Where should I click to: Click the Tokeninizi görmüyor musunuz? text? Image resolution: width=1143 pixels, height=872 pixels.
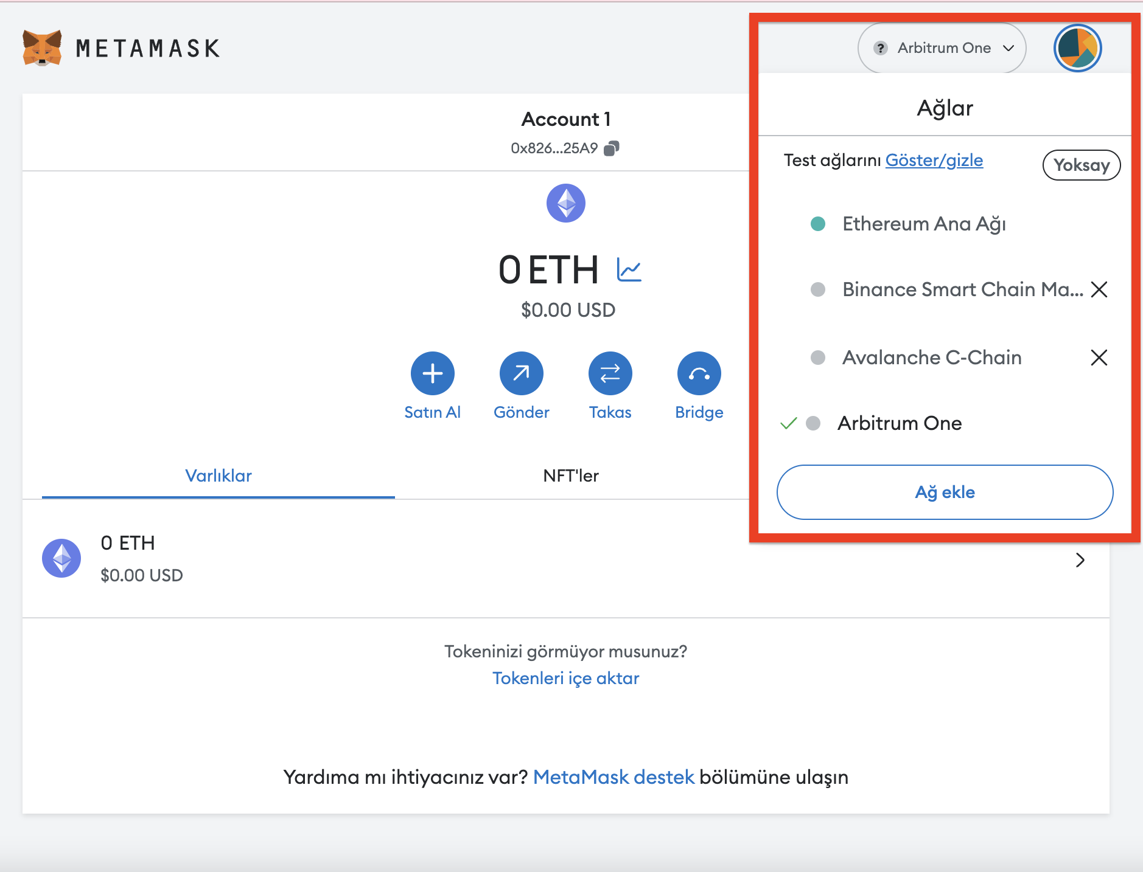[x=565, y=651]
